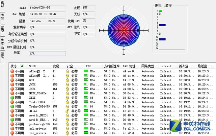
Task: Click the green sort arrow in 状态 column header
Action: click(22, 66)
